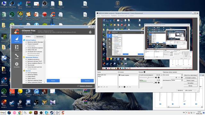Mute the Mic/Aux speaker icon

coord(156,83)
